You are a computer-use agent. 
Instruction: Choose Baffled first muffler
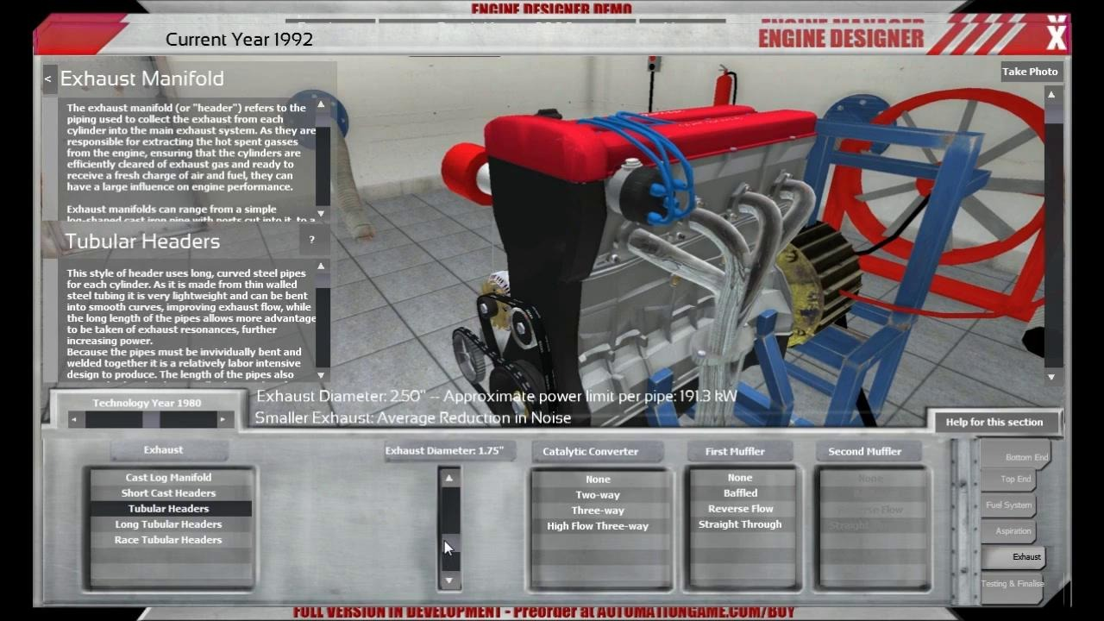[740, 492]
